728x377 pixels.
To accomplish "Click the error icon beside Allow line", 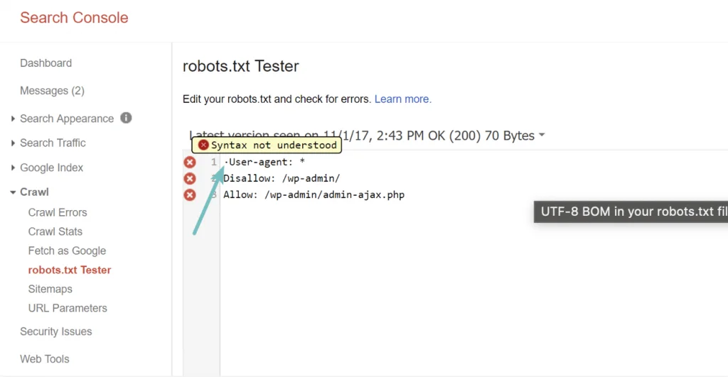I will click(190, 195).
